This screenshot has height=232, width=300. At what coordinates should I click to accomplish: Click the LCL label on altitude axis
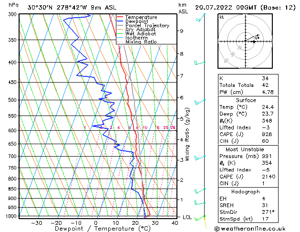(187, 217)
